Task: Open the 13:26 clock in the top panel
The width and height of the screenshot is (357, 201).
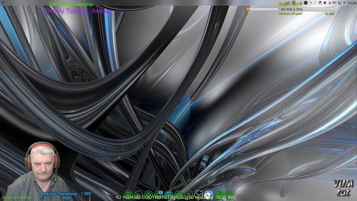Action: pyautogui.click(x=352, y=3)
